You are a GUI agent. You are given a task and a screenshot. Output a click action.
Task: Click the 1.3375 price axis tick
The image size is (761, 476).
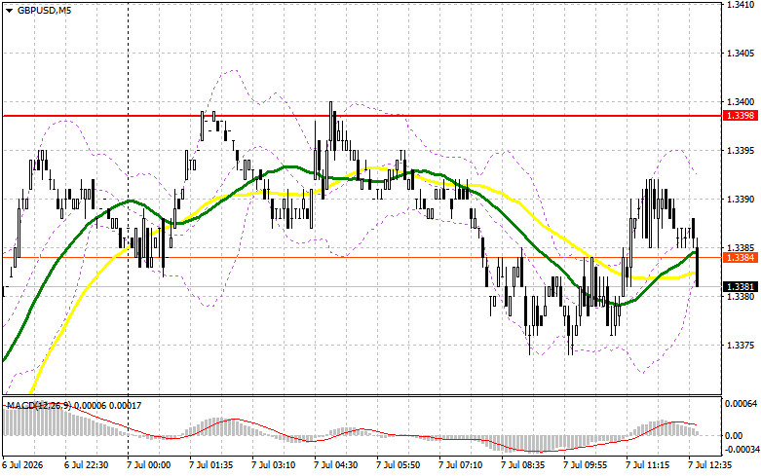pyautogui.click(x=741, y=346)
